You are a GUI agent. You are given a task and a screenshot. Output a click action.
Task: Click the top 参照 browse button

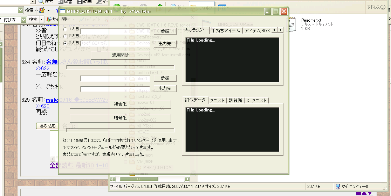pyautogui.click(x=164, y=31)
